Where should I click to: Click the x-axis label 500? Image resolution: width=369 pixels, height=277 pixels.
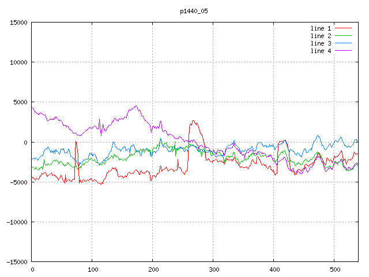tap(335, 269)
